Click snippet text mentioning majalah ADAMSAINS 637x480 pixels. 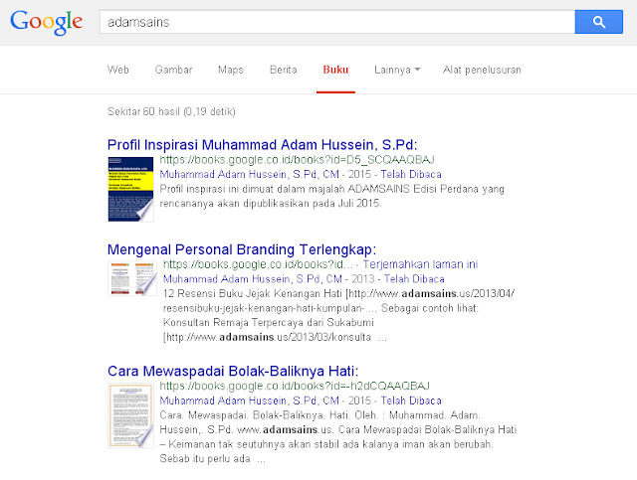[331, 196]
